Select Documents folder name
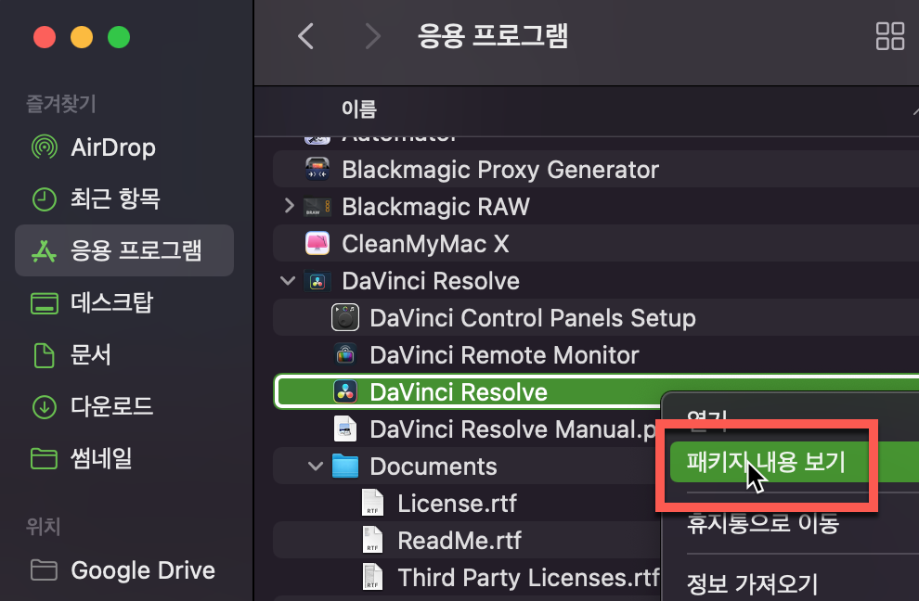 [x=434, y=467]
